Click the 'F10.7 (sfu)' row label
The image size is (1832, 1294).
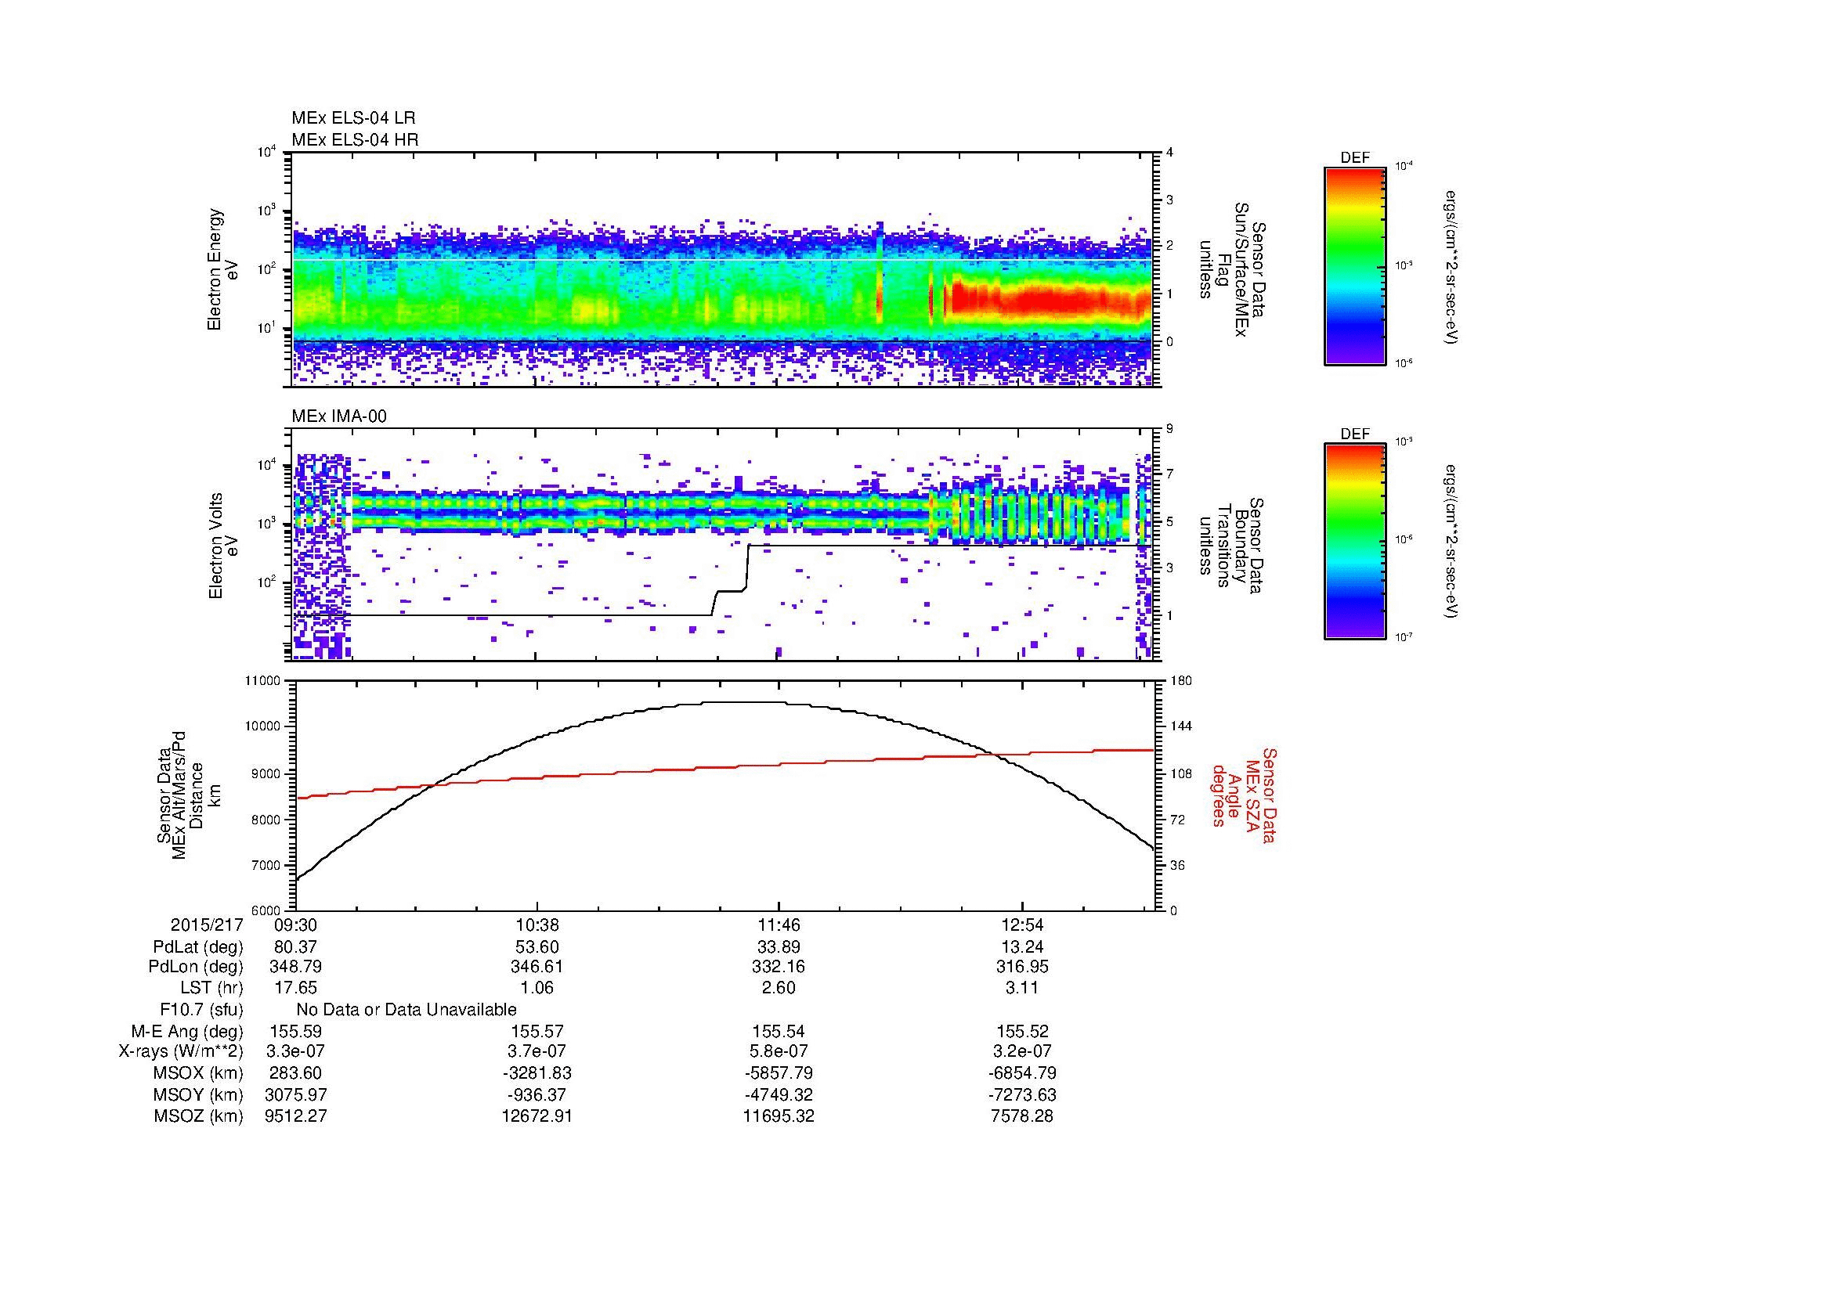[201, 1010]
